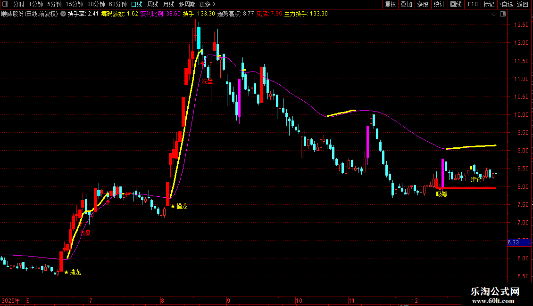This screenshot has height=306, width=533.
Task: Click the 2025年 date axis label
Action: coord(11,300)
